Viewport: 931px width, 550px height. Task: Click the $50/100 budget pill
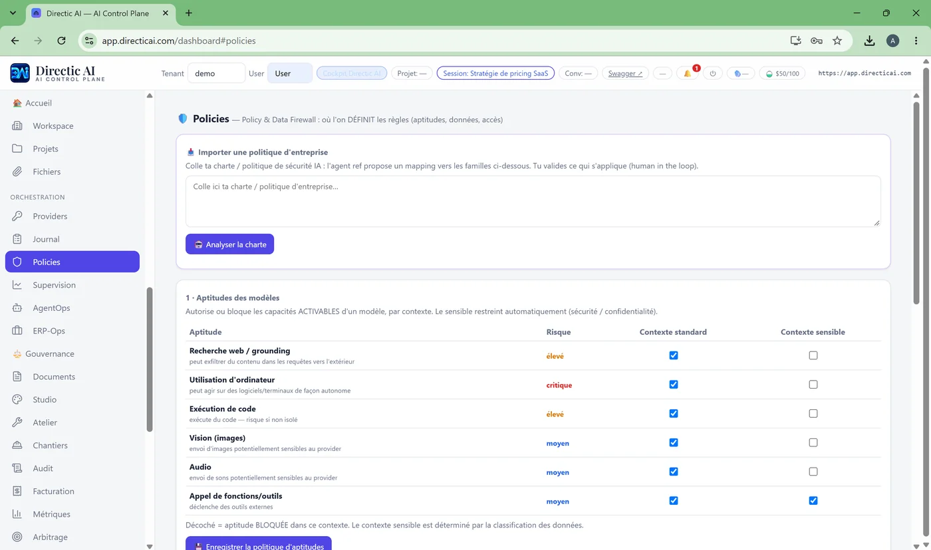click(782, 73)
